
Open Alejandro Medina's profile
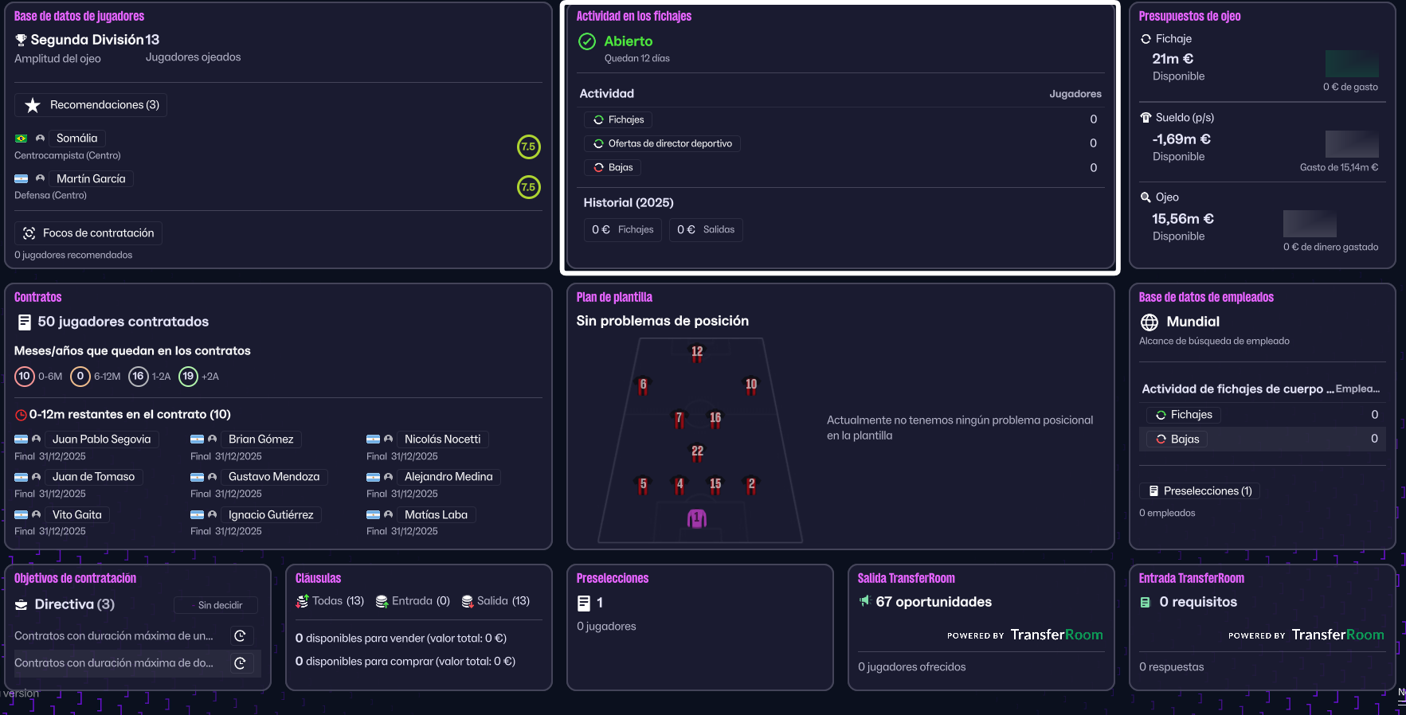pos(448,477)
